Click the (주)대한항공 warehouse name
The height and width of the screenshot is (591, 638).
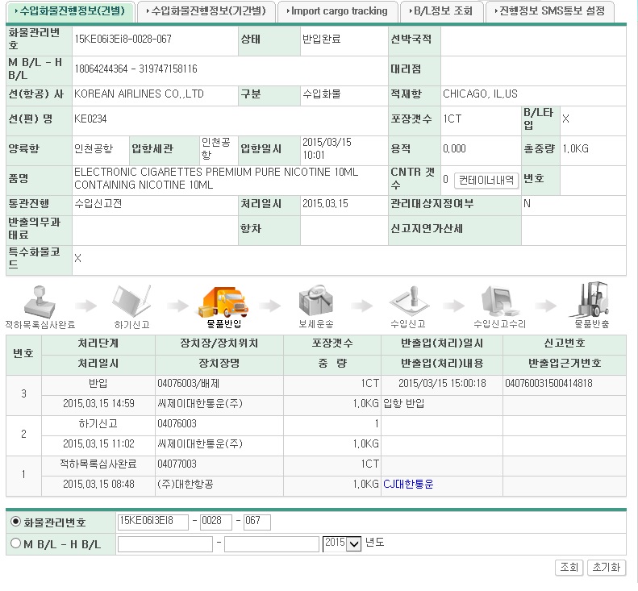pyautogui.click(x=186, y=484)
